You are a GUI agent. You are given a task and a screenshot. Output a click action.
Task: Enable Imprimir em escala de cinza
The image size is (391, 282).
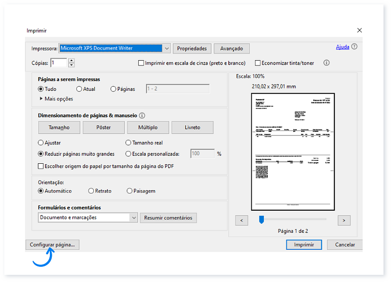(x=141, y=63)
